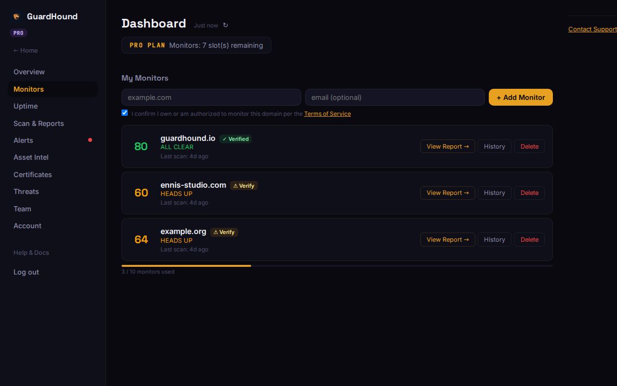View the report for example.org

pos(448,239)
